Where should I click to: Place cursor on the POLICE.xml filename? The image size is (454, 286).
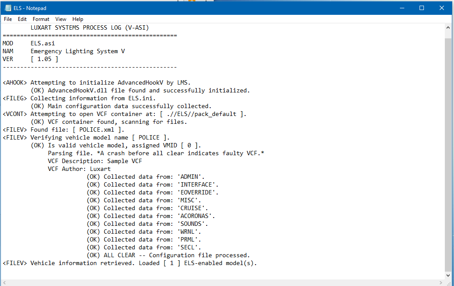click(x=100, y=130)
